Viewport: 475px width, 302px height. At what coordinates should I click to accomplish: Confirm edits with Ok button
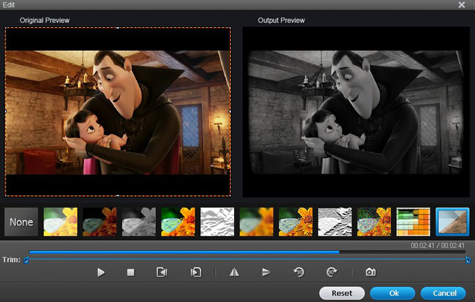393,293
